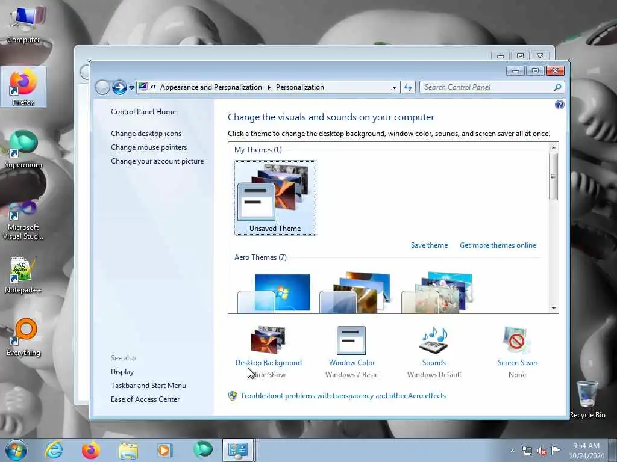The image size is (617, 462).
Task: Click theme list scrollbar down arrow
Action: coord(553,309)
